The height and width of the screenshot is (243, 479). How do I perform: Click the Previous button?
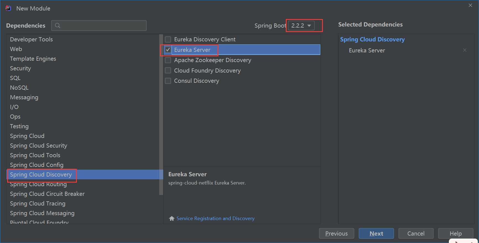(x=337, y=234)
